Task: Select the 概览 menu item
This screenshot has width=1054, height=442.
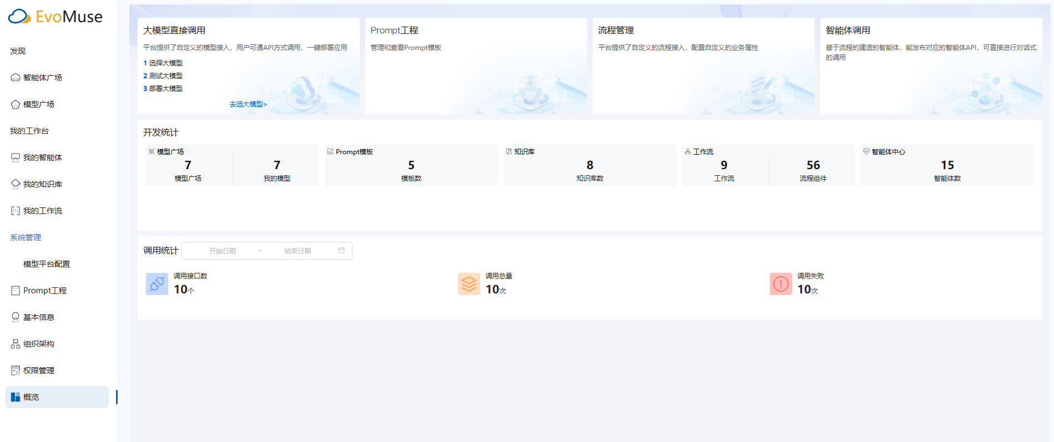Action: [57, 397]
